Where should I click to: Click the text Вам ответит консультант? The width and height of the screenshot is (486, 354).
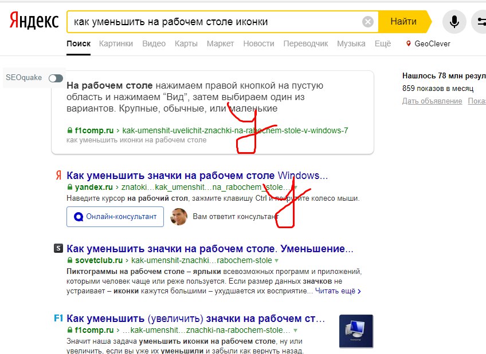pos(236,216)
